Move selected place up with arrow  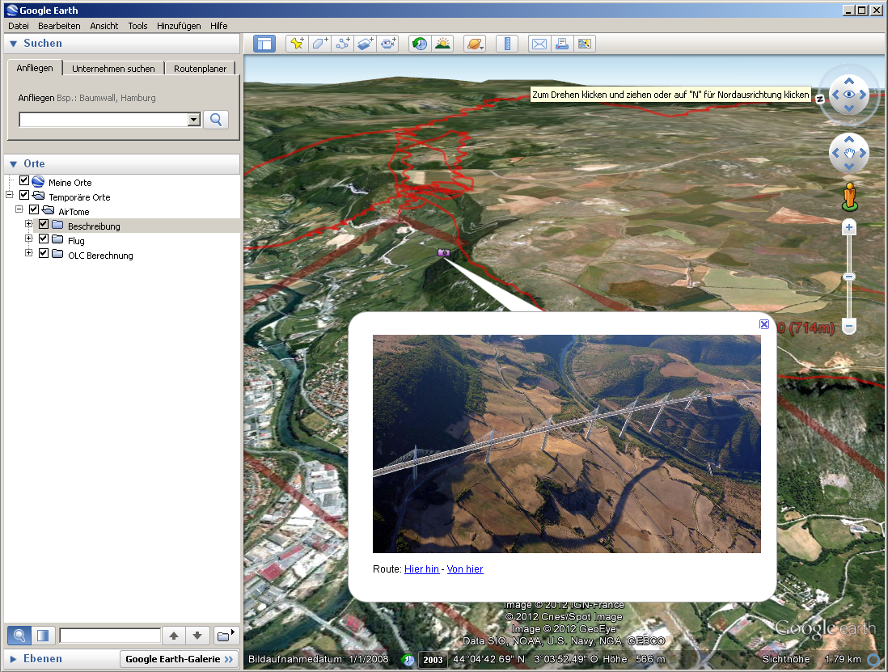(x=174, y=636)
